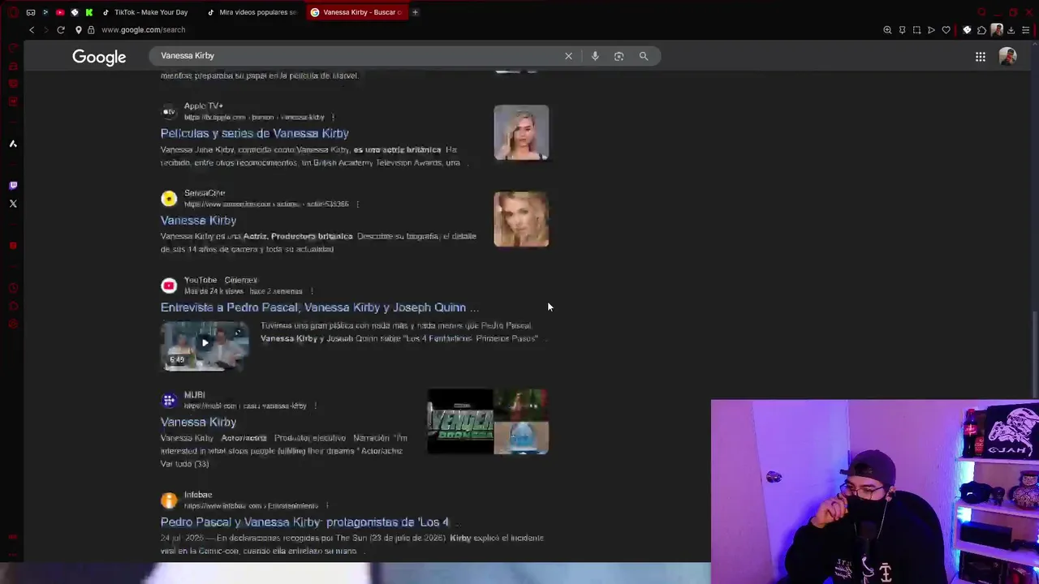This screenshot has height=584, width=1039.
Task: Click the browser profile avatar in toolbar
Action: pyautogui.click(x=997, y=30)
